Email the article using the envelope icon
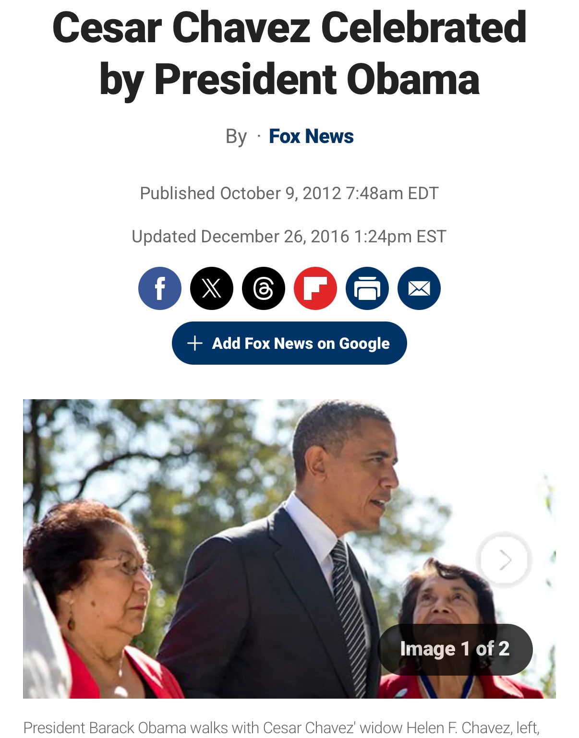Viewport: 579px width, 738px height. (x=419, y=288)
